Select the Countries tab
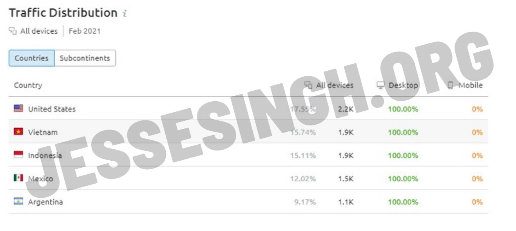 (x=31, y=58)
